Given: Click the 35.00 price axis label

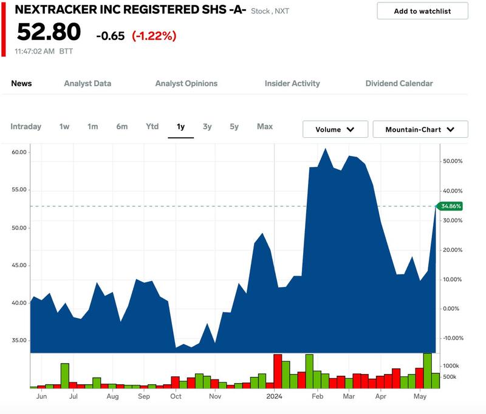Looking at the screenshot, I should tap(19, 341).
